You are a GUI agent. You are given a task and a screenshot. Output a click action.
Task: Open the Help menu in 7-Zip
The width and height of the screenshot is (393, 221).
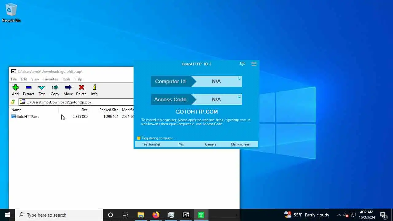pyautogui.click(x=79, y=79)
